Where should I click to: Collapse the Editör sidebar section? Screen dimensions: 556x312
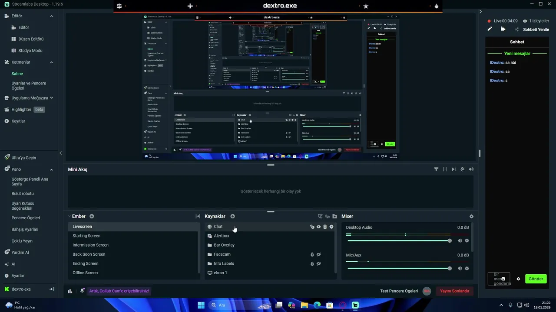pyautogui.click(x=51, y=16)
